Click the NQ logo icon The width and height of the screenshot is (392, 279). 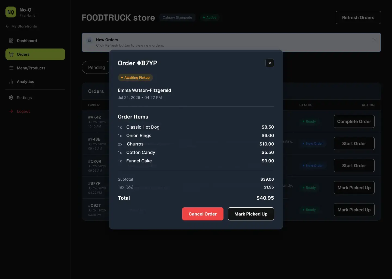point(11,12)
